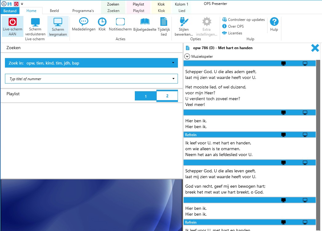Open the Mededelingen speech bubble tool
Image resolution: width=322 pixels, height=231 pixels.
pyautogui.click(x=84, y=24)
